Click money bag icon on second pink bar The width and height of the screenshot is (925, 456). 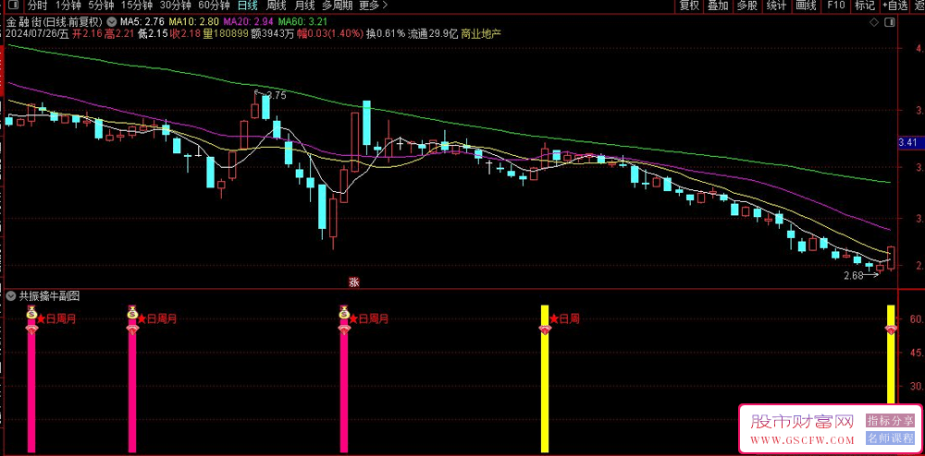tap(132, 314)
